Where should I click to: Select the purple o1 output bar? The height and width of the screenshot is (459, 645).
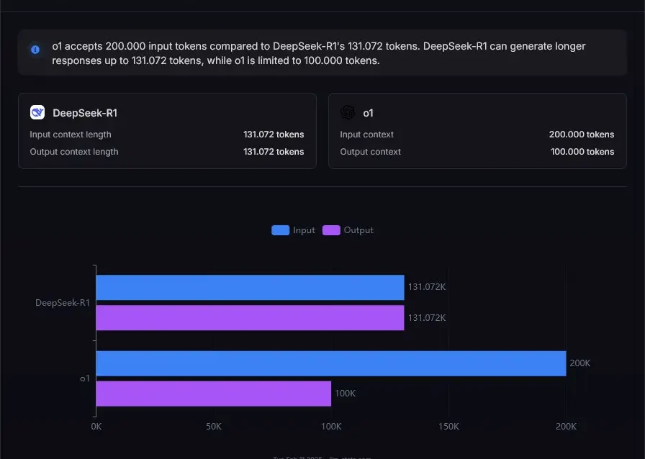tap(214, 394)
